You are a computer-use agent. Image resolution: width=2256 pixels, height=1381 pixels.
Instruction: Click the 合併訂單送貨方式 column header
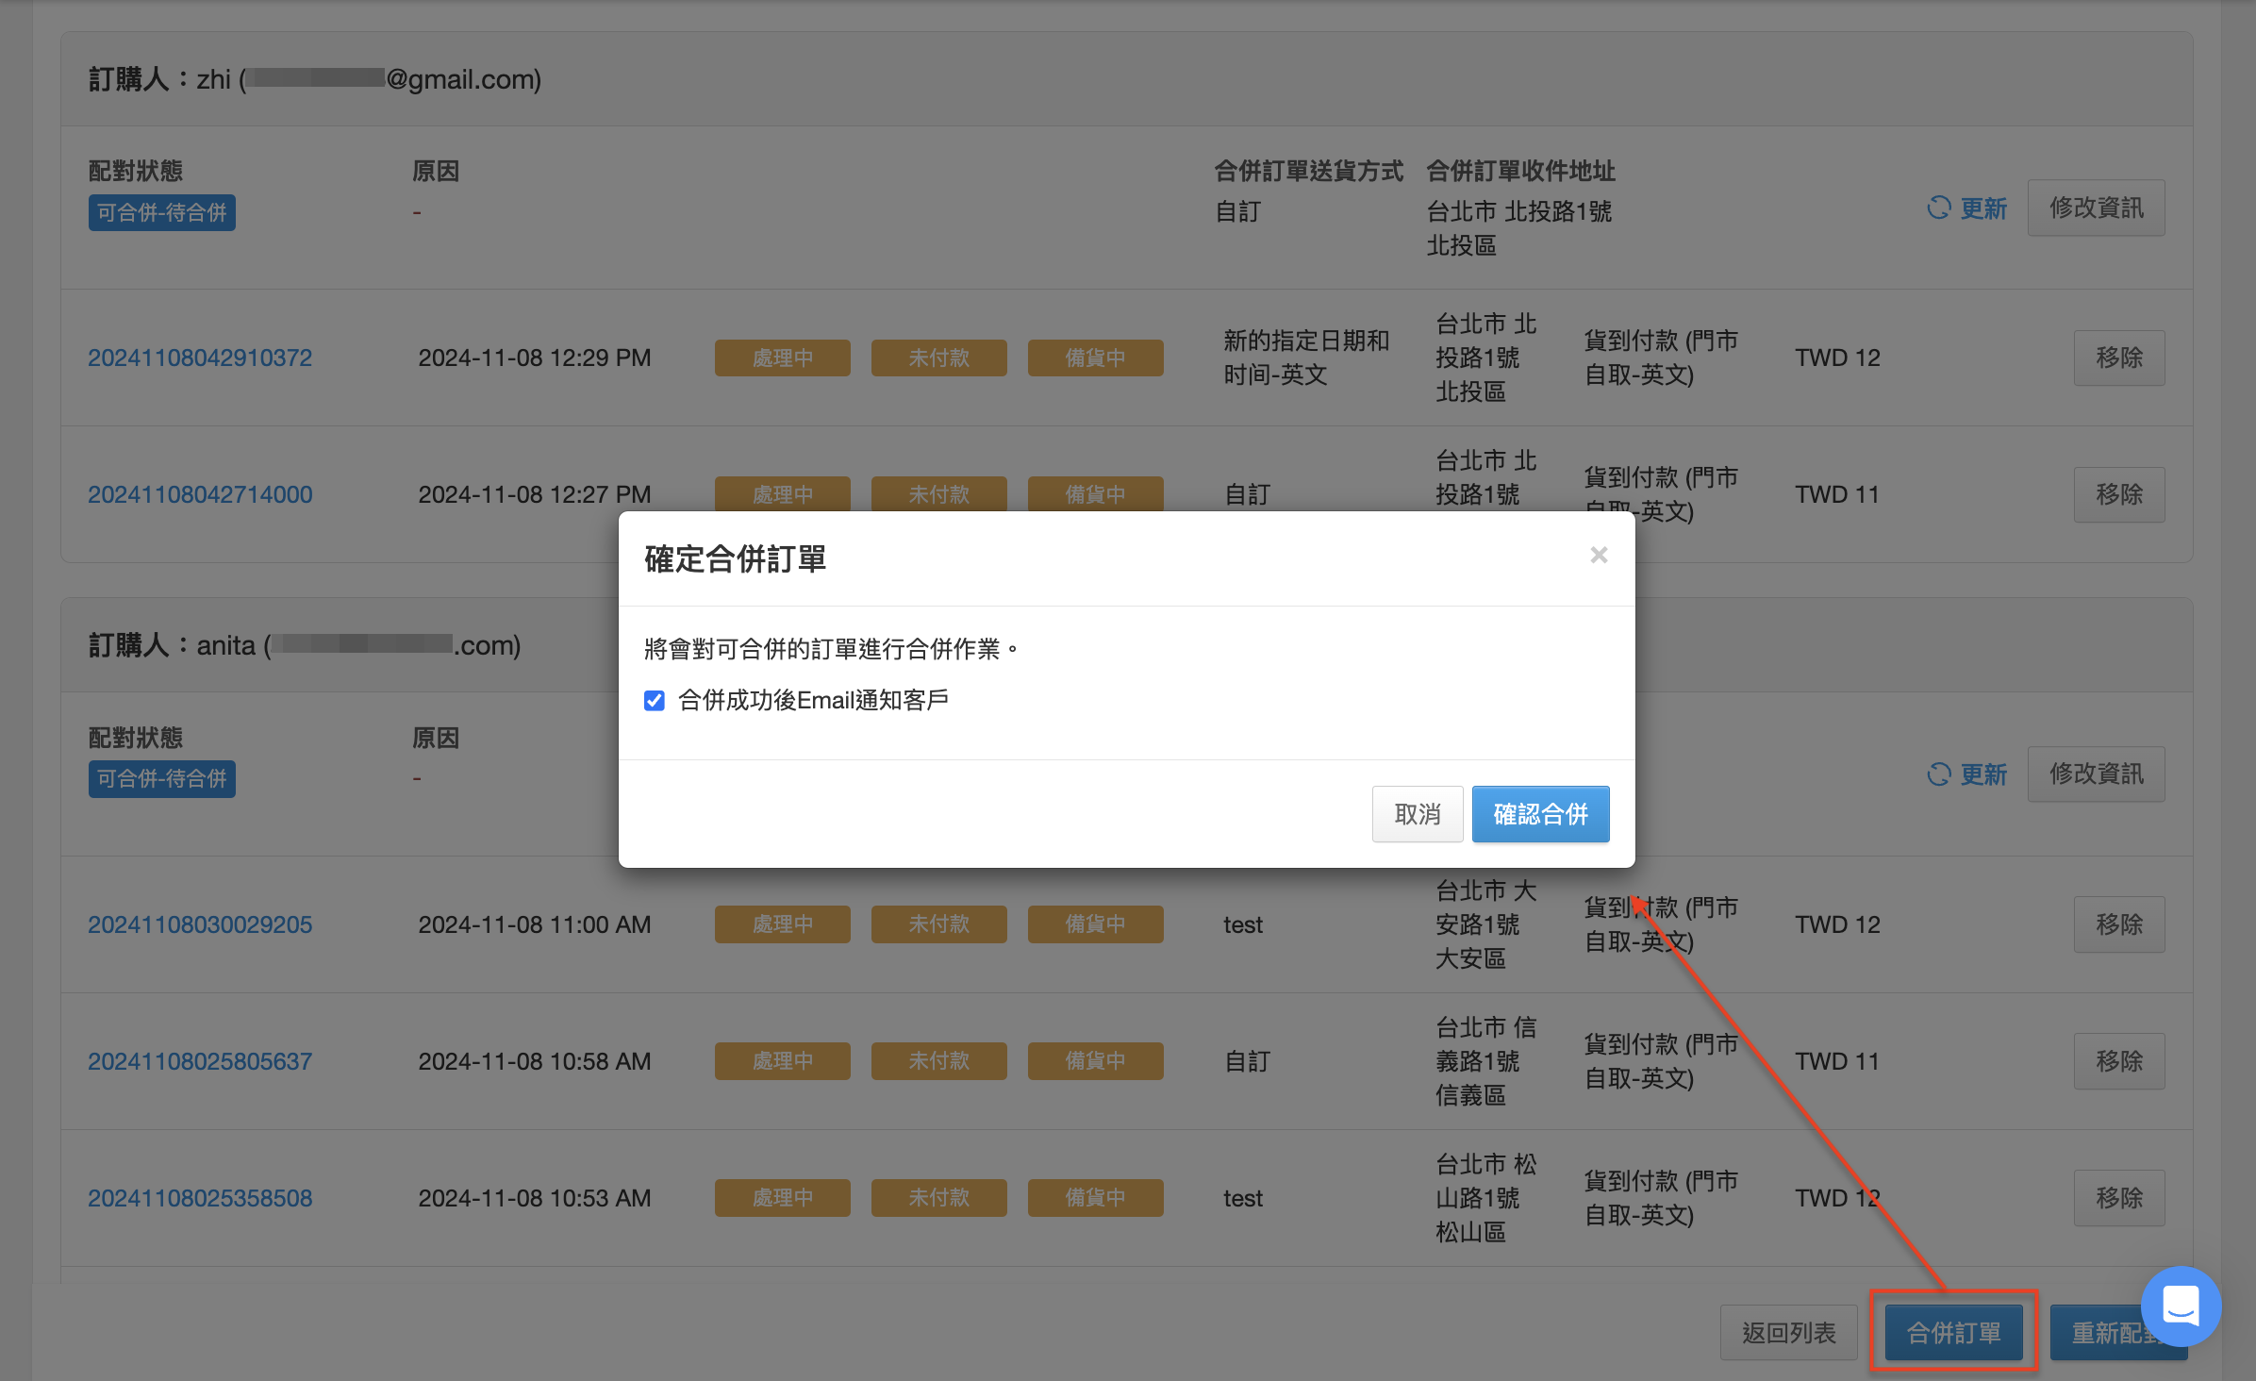tap(1308, 171)
